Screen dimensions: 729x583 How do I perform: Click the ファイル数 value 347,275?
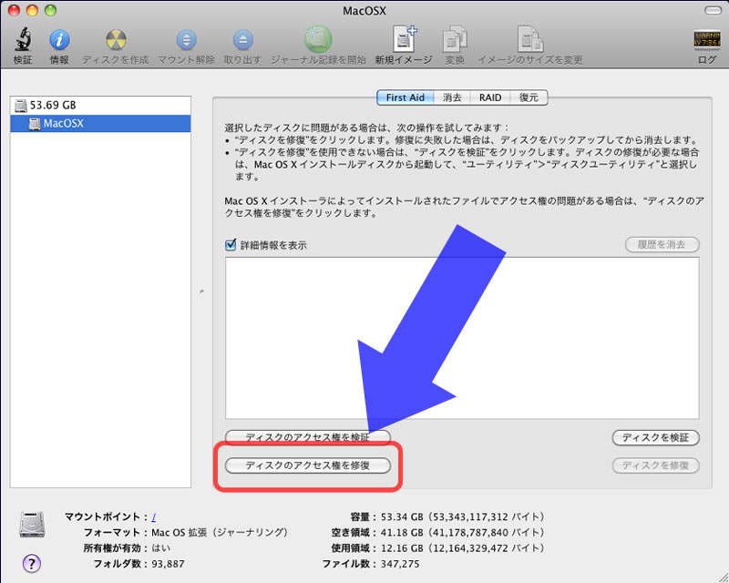400,564
